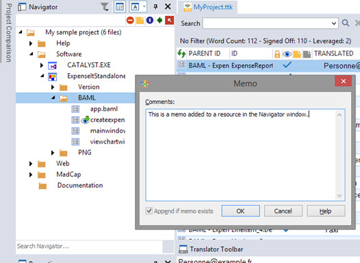Image resolution: width=360 pixels, height=263 pixels.
Task: Close the Navigator panel
Action: pos(168,7)
